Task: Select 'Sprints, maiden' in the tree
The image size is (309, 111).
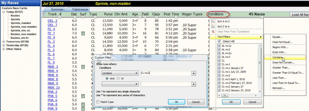Action: (x=21, y=23)
